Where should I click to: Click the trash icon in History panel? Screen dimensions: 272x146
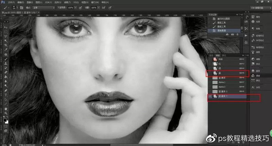tap(237, 35)
